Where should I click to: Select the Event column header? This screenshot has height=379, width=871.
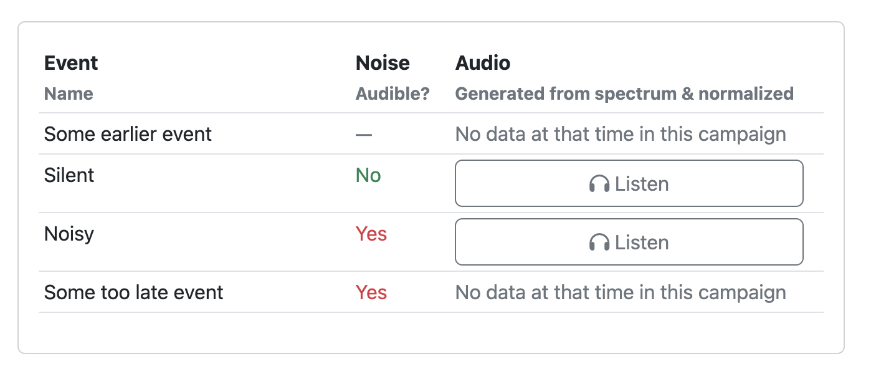click(x=70, y=62)
